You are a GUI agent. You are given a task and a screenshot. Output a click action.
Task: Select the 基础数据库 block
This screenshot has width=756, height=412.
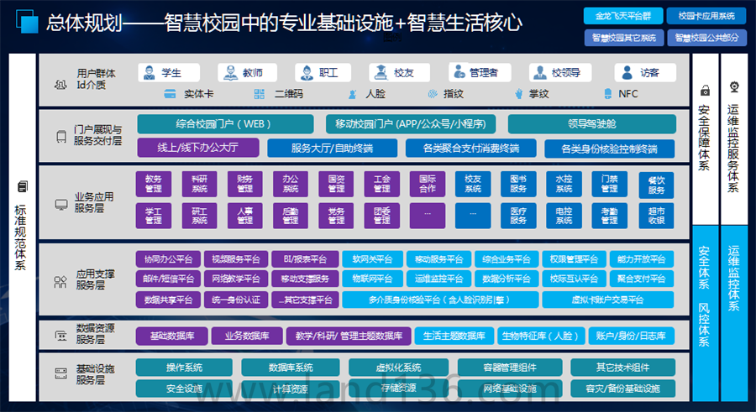[171, 336]
